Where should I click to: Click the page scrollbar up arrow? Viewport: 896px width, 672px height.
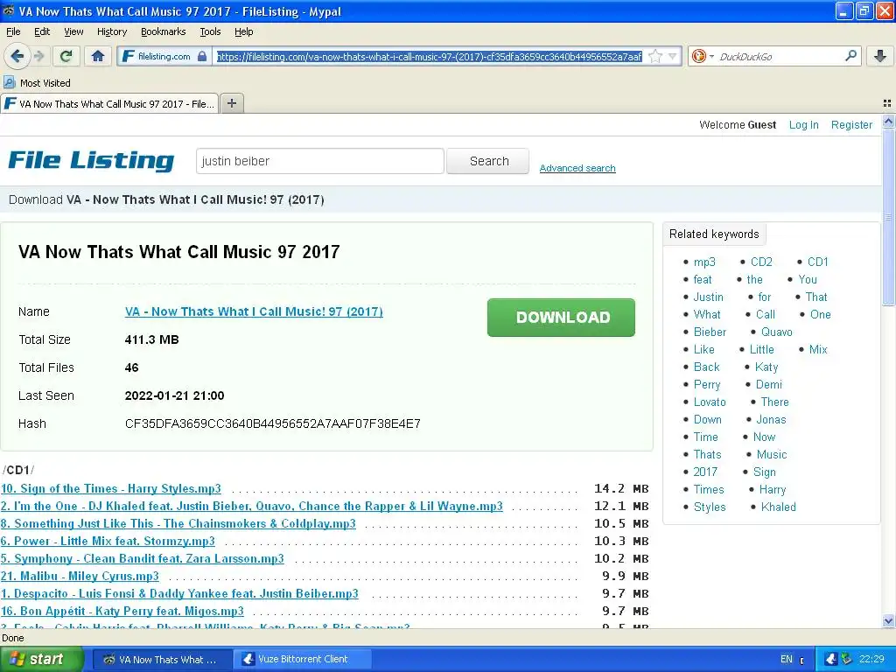coord(889,121)
